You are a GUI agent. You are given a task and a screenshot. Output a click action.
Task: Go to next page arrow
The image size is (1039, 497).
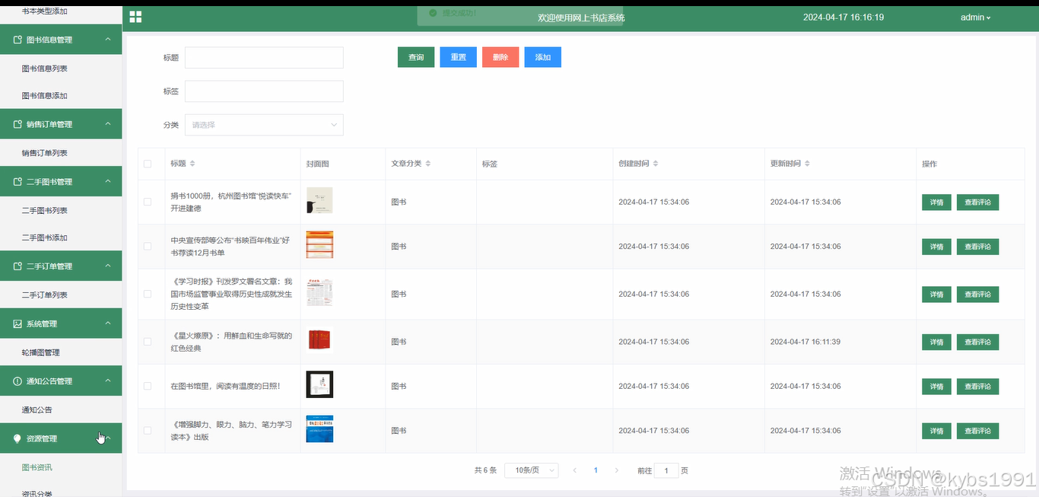click(x=616, y=470)
